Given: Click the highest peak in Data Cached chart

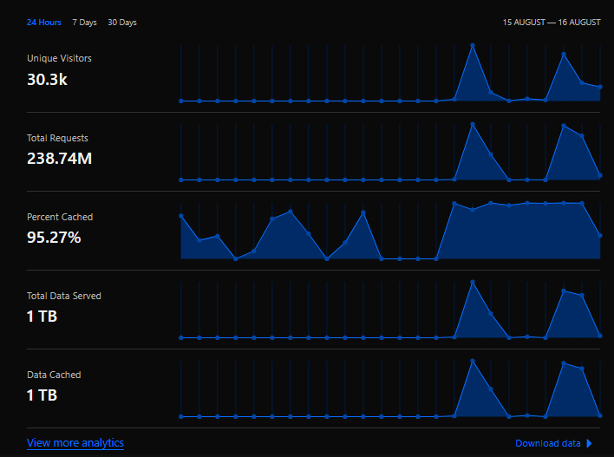Looking at the screenshot, I should click(x=473, y=361).
